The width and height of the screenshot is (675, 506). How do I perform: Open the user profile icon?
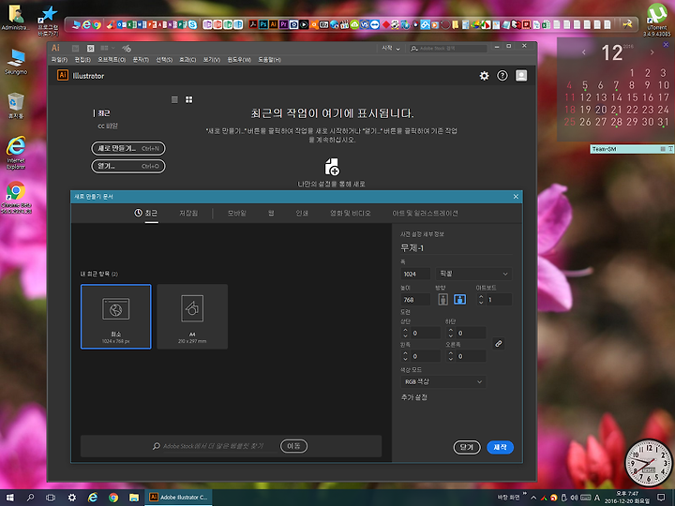pos(521,76)
